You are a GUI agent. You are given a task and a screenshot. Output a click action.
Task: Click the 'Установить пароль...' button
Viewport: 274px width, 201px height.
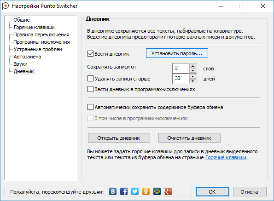(x=177, y=53)
